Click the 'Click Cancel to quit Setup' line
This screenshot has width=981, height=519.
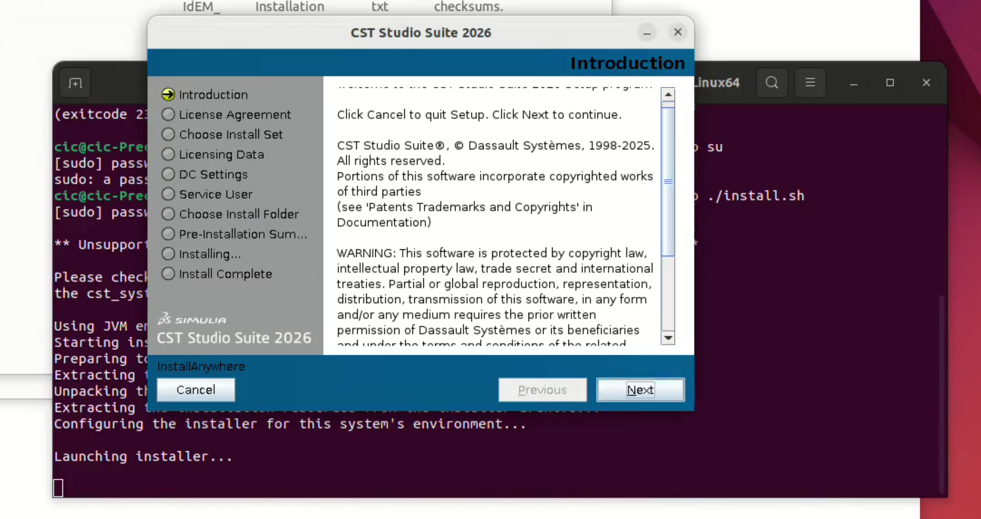[479, 115]
